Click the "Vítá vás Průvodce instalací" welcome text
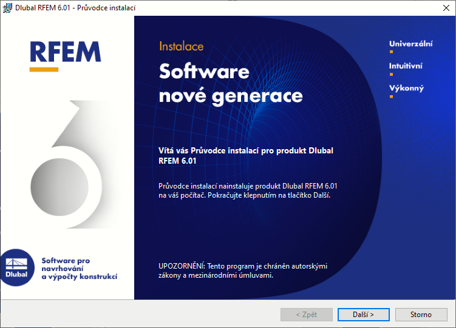The width and height of the screenshot is (456, 328). click(x=246, y=156)
